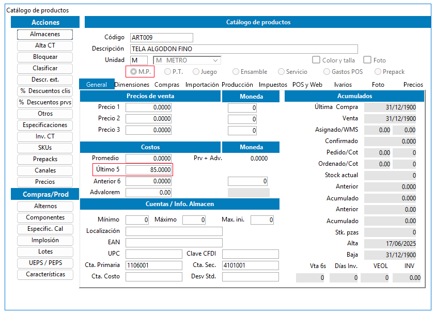Click the UEPS / PEPS button
This screenshot has height=314, width=435.
(x=45, y=263)
